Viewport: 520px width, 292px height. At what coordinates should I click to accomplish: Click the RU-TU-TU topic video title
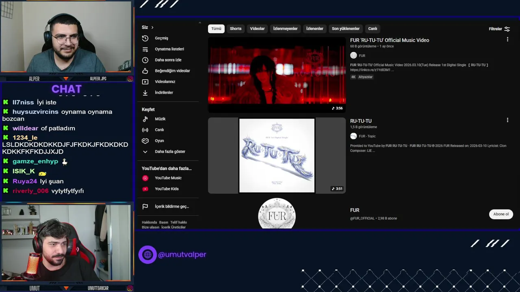pos(361,121)
